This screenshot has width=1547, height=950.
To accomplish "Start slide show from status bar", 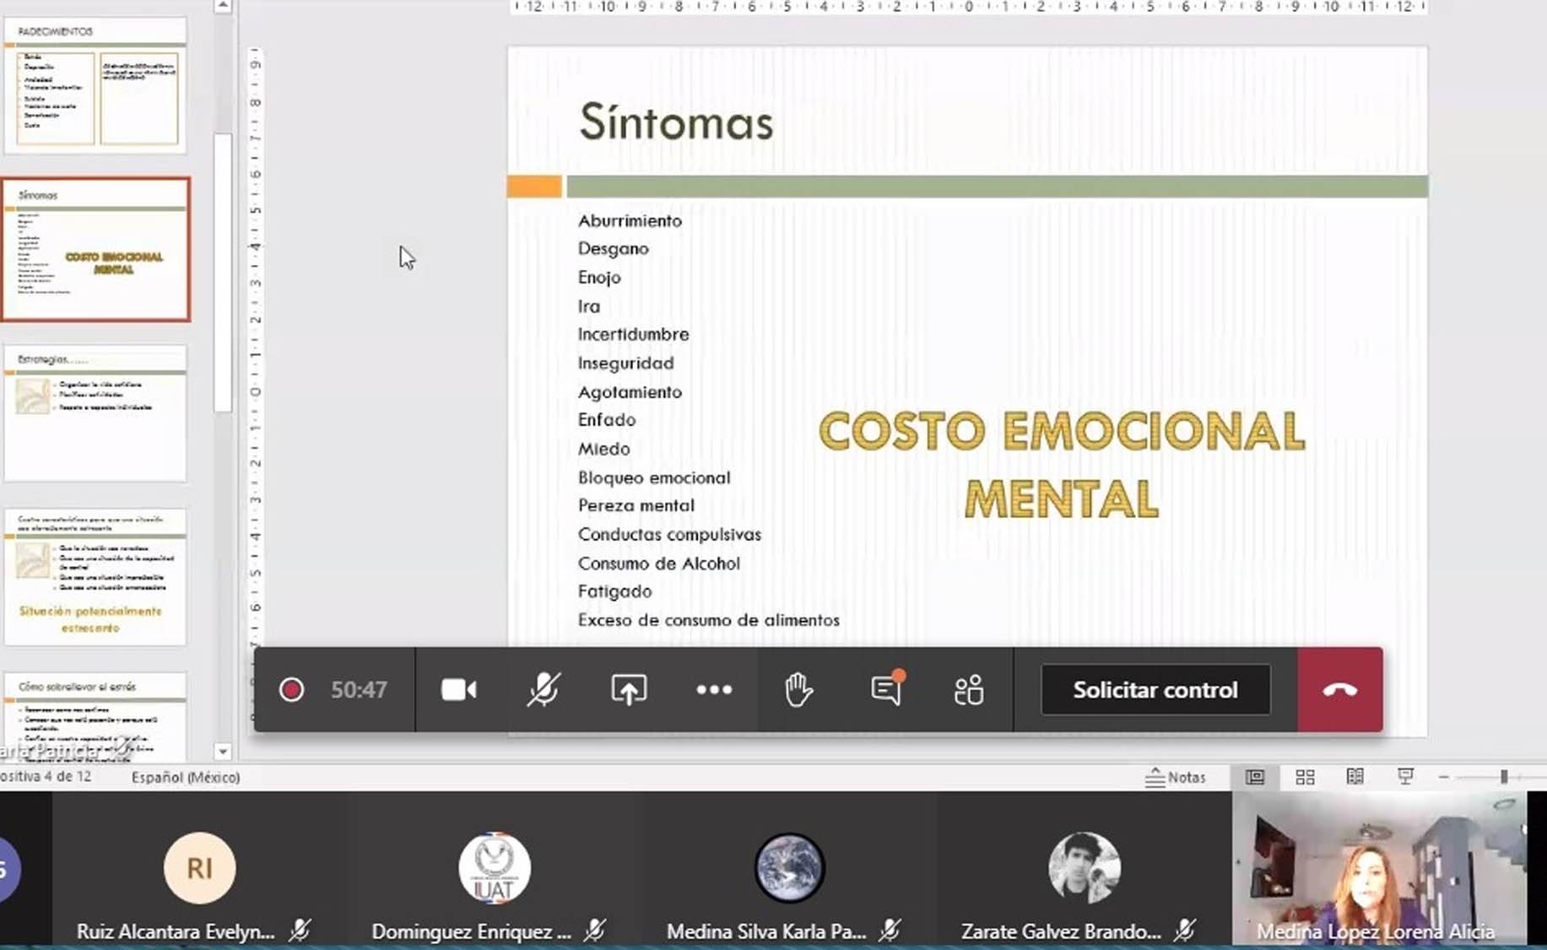I will (x=1405, y=777).
